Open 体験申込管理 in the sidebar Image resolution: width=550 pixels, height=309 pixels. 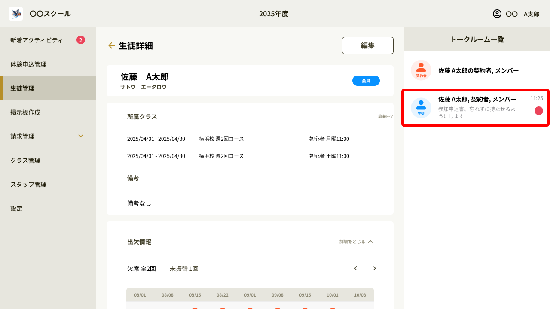click(28, 64)
